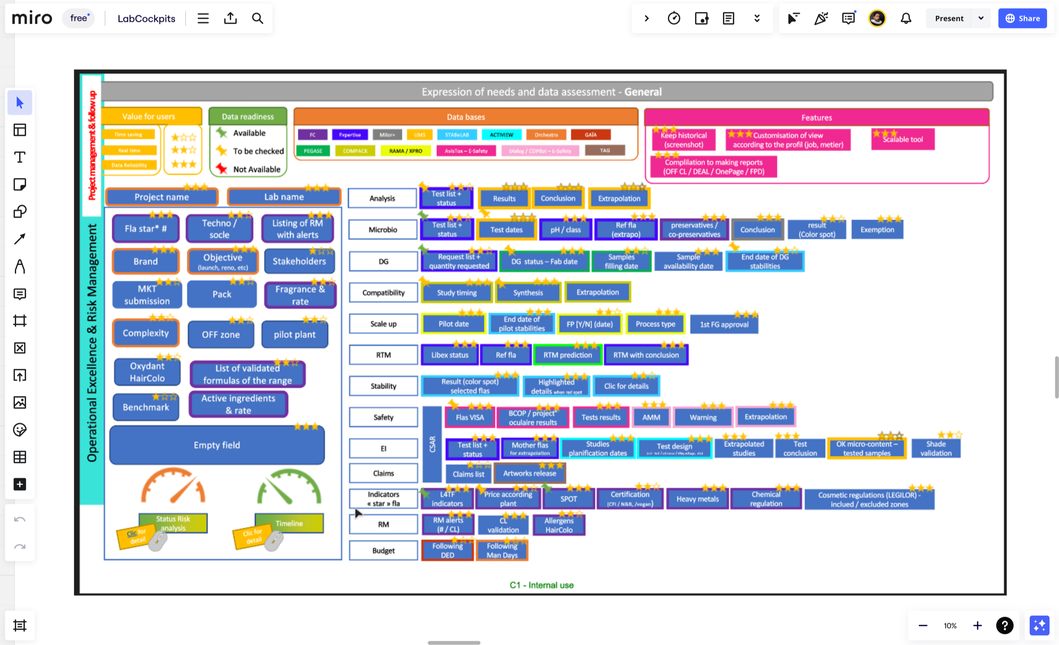Viewport: 1059px width, 645px height.
Task: Open the timer icon in top bar
Action: (x=673, y=19)
